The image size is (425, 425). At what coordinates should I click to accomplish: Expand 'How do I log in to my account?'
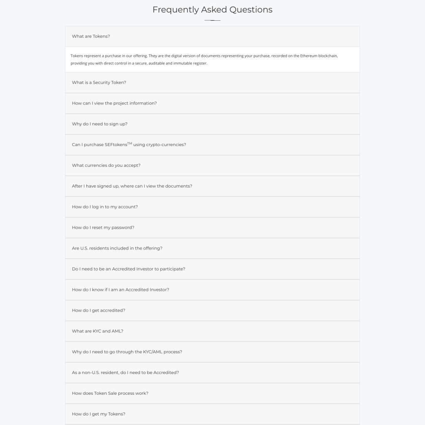click(x=212, y=207)
